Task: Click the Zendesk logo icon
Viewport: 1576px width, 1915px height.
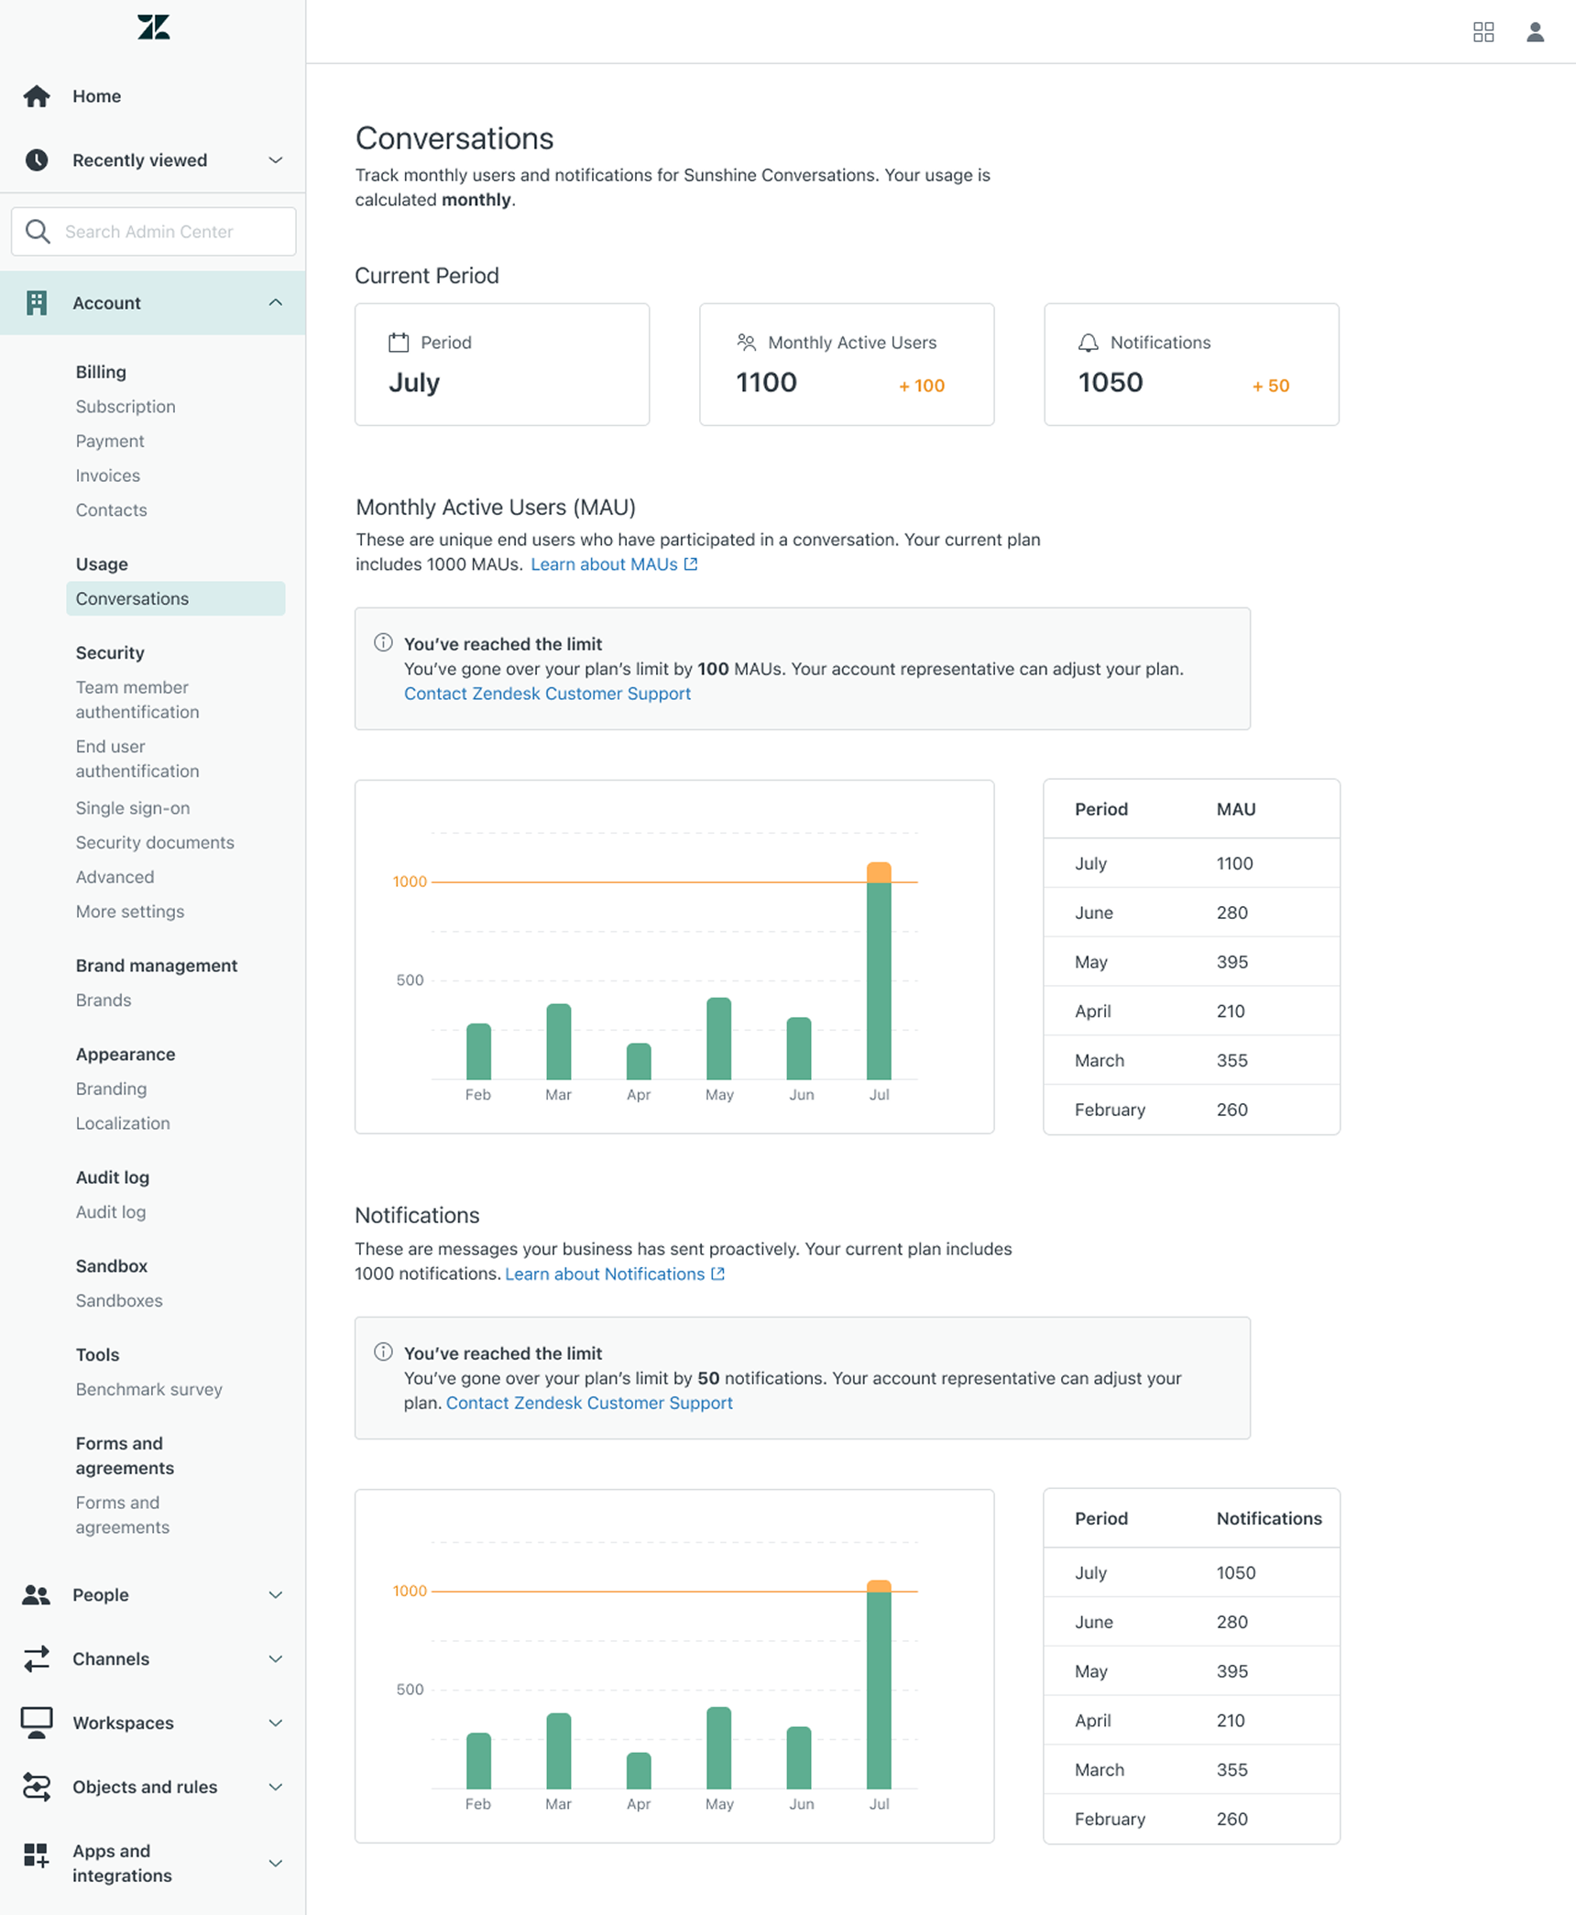Action: (153, 27)
